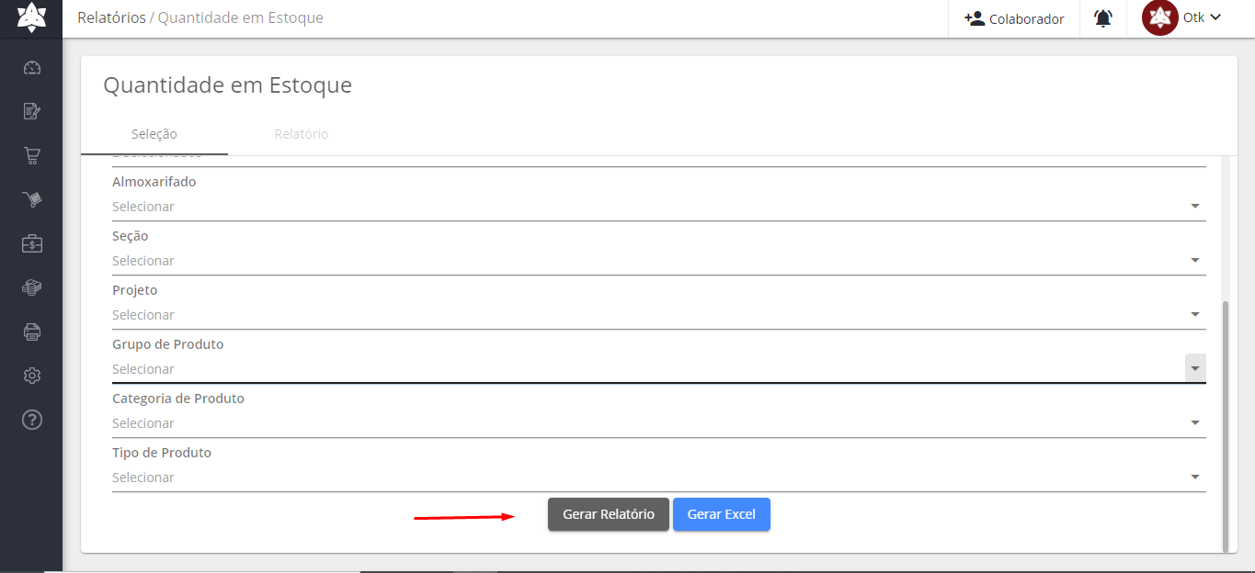Click the Projeto Selecionar field
This screenshot has width=1255, height=573.
[x=659, y=315]
